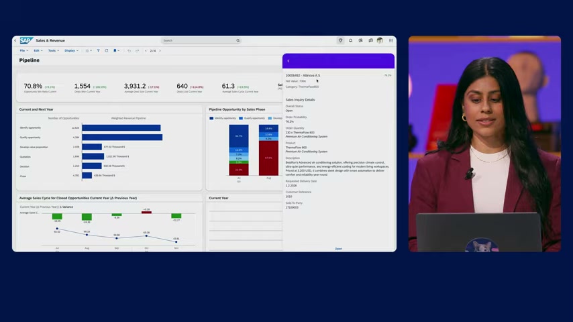Open the user profile avatar
573x322 pixels.
(380, 40)
